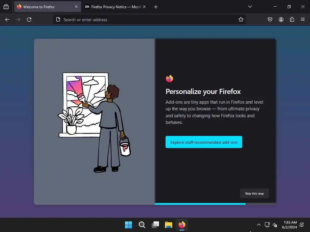This screenshot has width=310, height=232.
Task: Restore down the Firefox window
Action: point(289,7)
